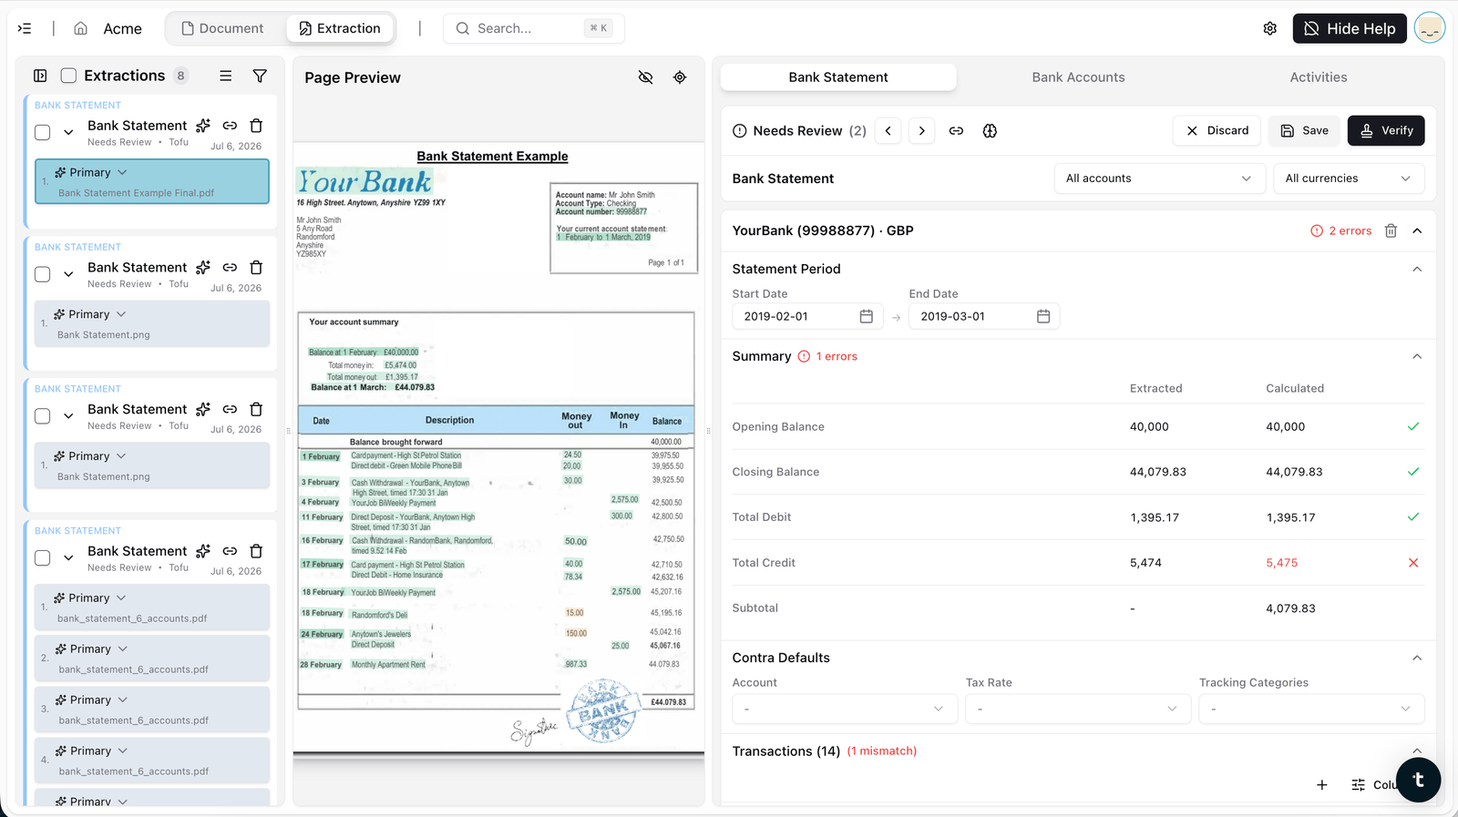Image resolution: width=1458 pixels, height=817 pixels.
Task: Click the AI brain icon beside Needs Review
Action: coord(990,130)
